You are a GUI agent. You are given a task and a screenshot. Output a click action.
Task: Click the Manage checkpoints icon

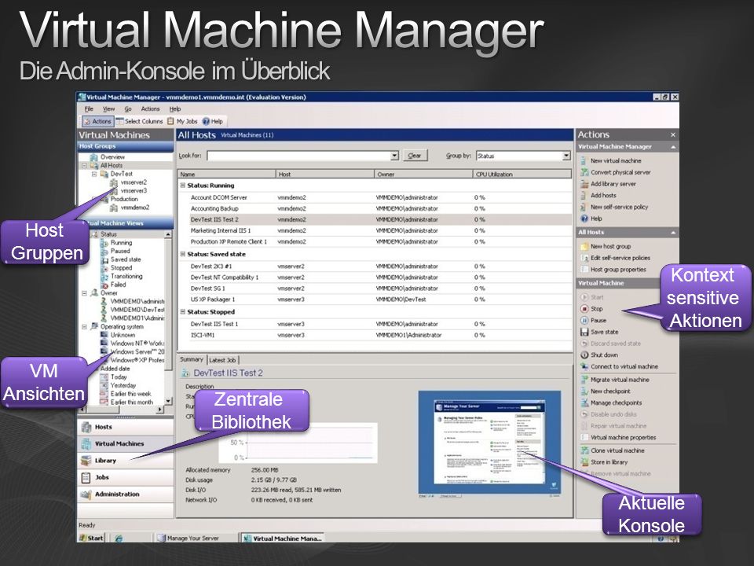pos(584,402)
